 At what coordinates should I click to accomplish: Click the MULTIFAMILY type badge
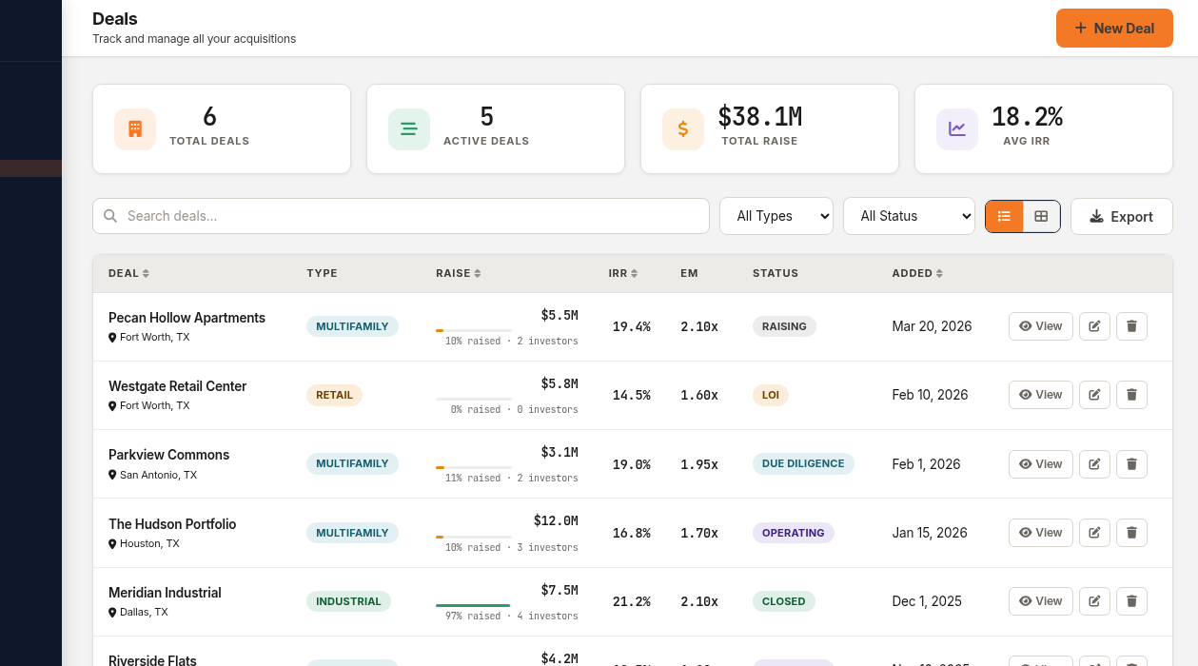(352, 325)
